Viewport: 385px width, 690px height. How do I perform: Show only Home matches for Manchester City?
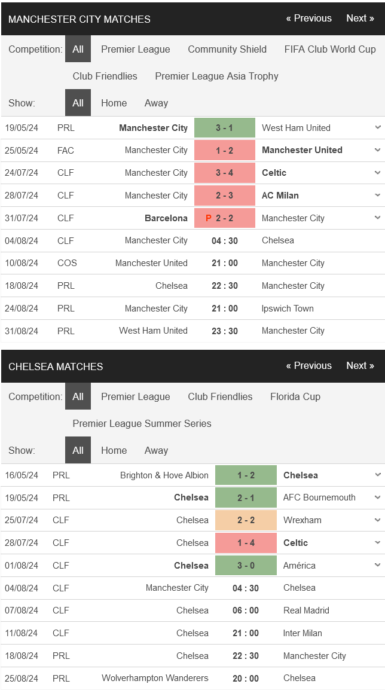(114, 103)
